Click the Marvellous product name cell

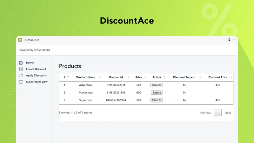pyautogui.click(x=86, y=92)
